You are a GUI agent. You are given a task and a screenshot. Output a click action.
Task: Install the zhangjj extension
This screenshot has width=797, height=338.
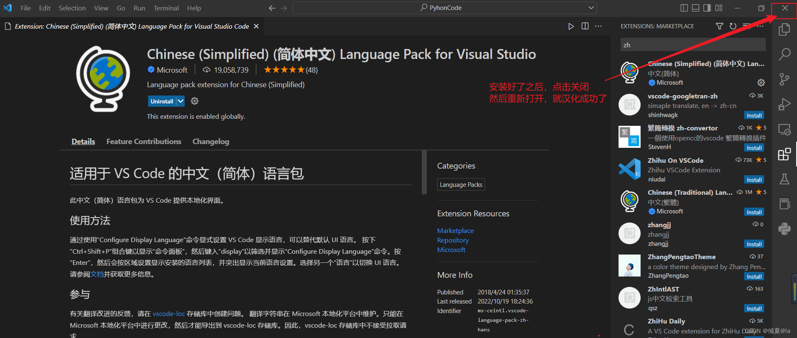coord(754,244)
